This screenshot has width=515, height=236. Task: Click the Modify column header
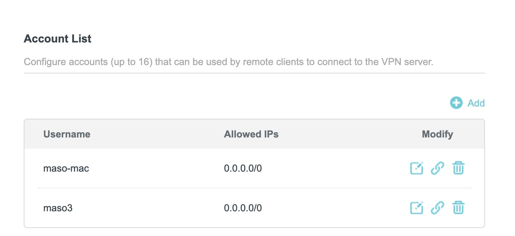tap(437, 134)
